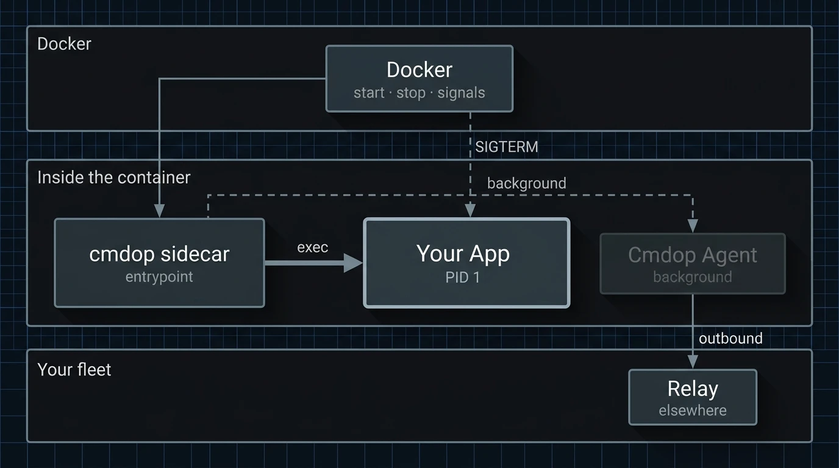Select the cmdop sidecar entrypoint box
Screen dimensions: 839x468
[159, 263]
